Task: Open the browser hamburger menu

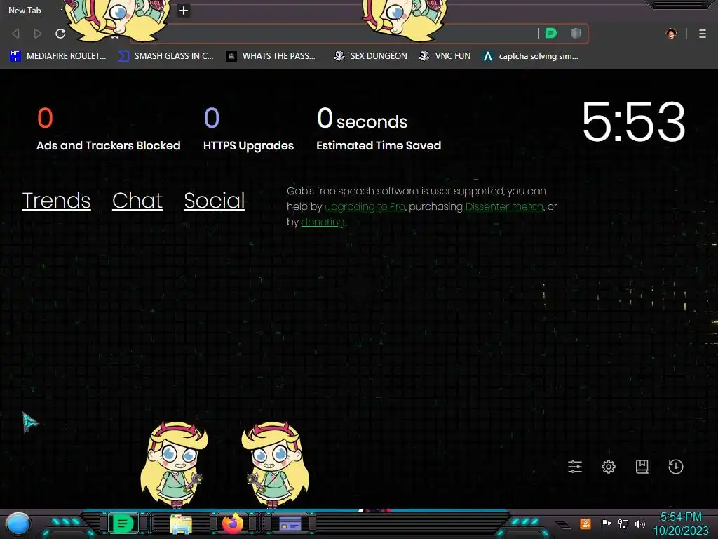Action: coord(702,34)
